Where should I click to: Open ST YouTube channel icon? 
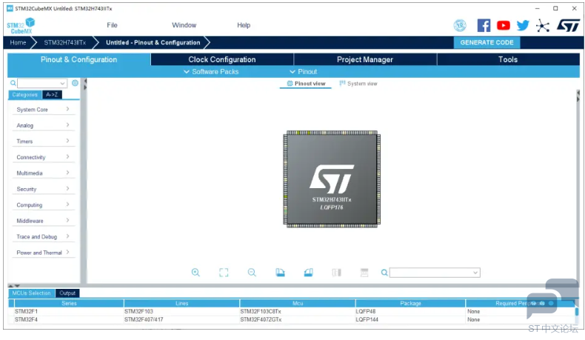pyautogui.click(x=504, y=25)
